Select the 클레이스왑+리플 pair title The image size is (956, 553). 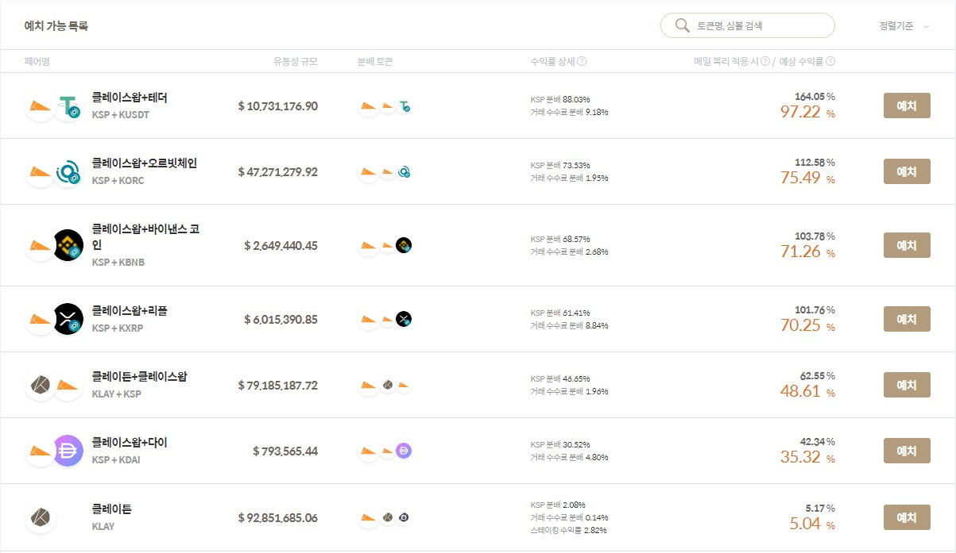(x=130, y=311)
